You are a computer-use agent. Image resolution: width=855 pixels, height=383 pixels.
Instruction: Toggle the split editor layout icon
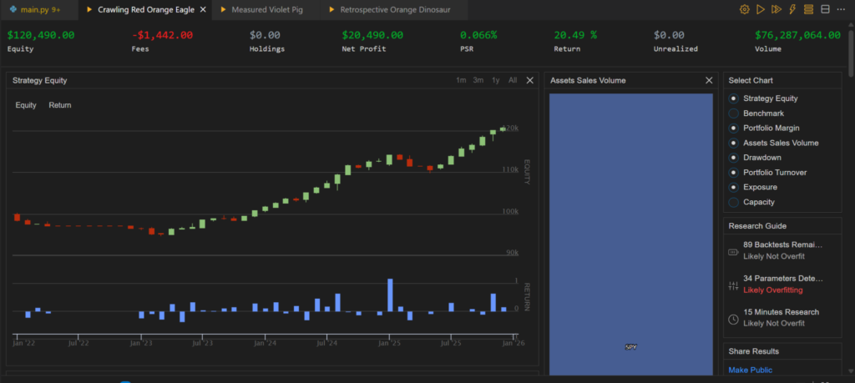825,9
